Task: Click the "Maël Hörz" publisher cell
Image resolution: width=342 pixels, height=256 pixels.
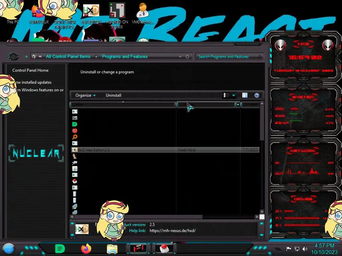Action: click(187, 150)
